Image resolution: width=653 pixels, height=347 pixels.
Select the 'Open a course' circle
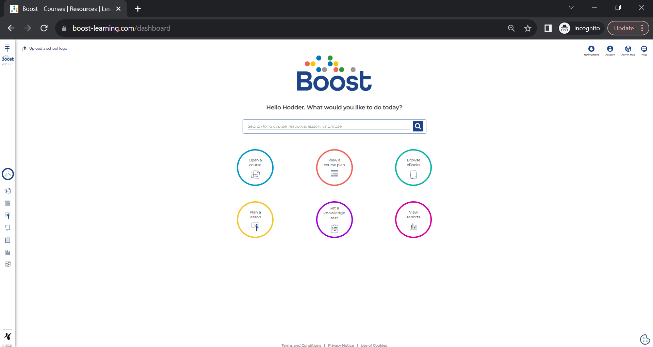(255, 168)
